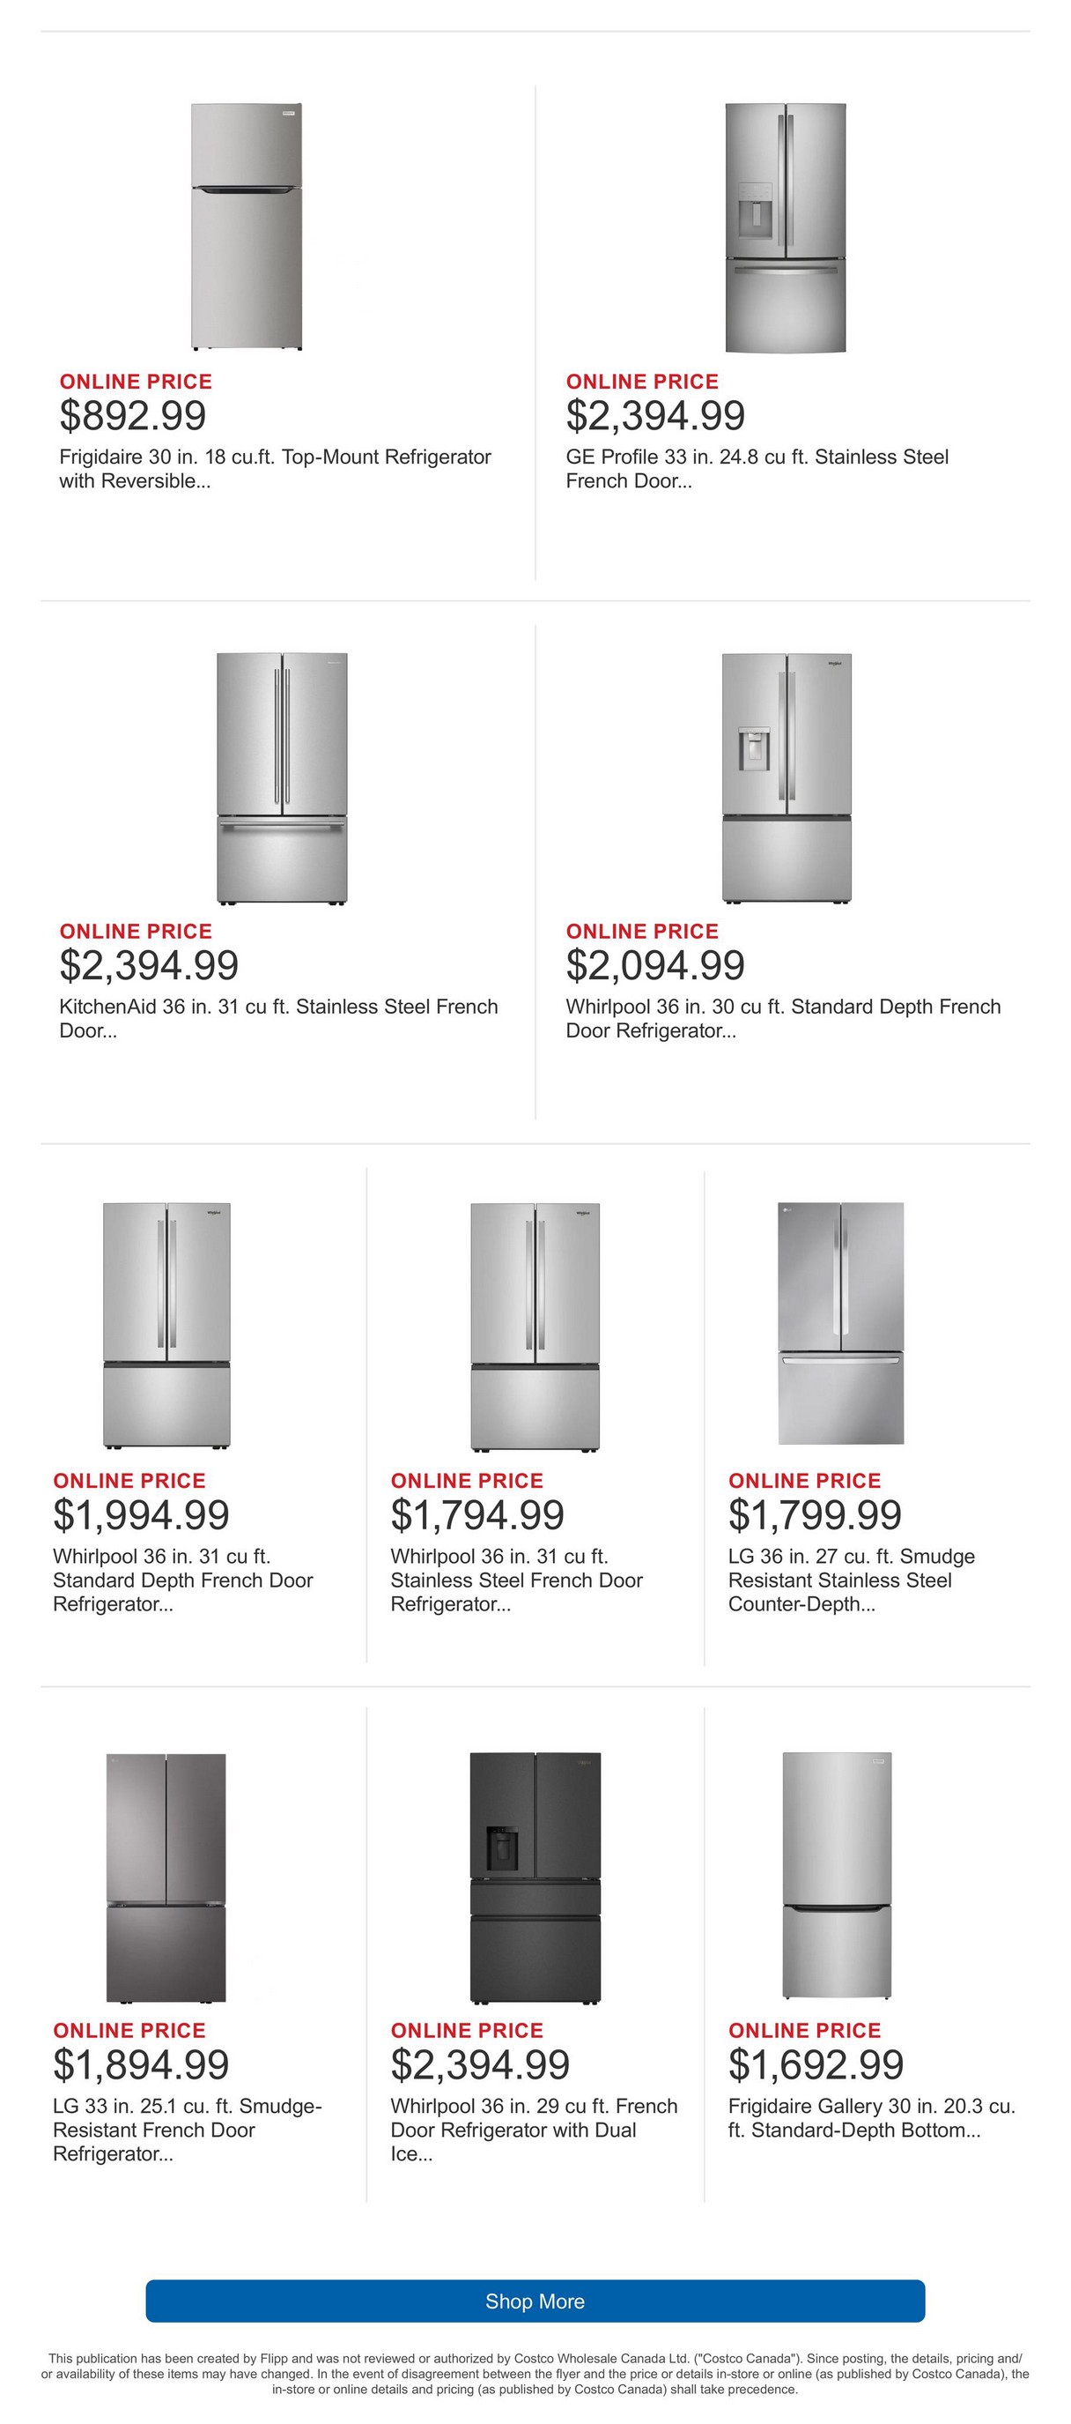Image resolution: width=1071 pixels, height=2424 pixels.
Task: Select the KitchenAid 36 in. refrigerator image
Action: [281, 778]
